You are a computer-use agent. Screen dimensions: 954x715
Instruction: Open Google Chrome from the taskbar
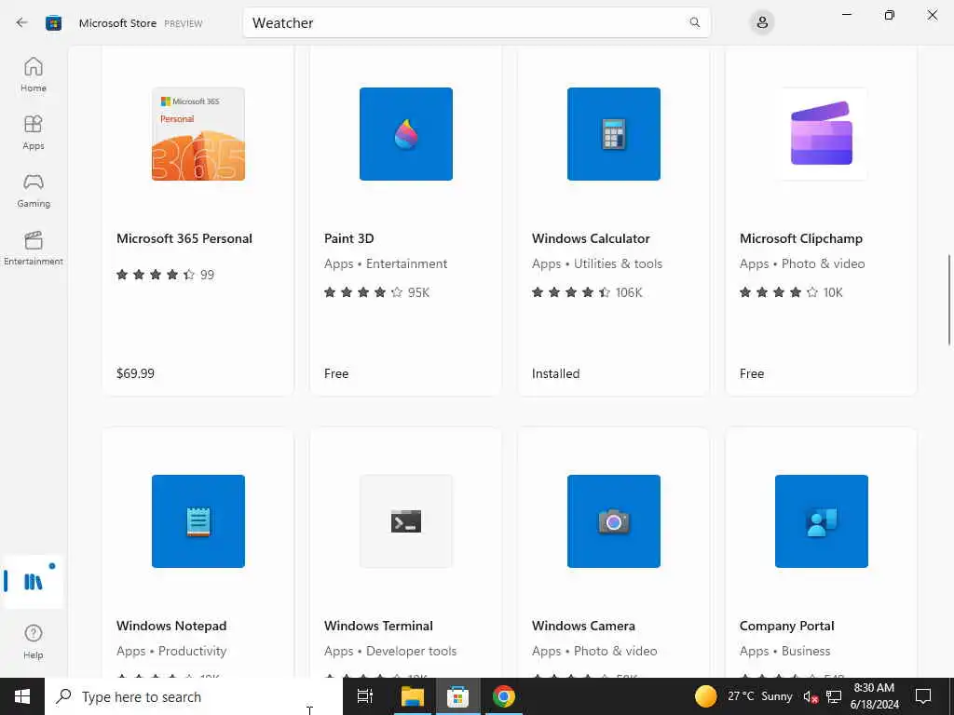[504, 696]
